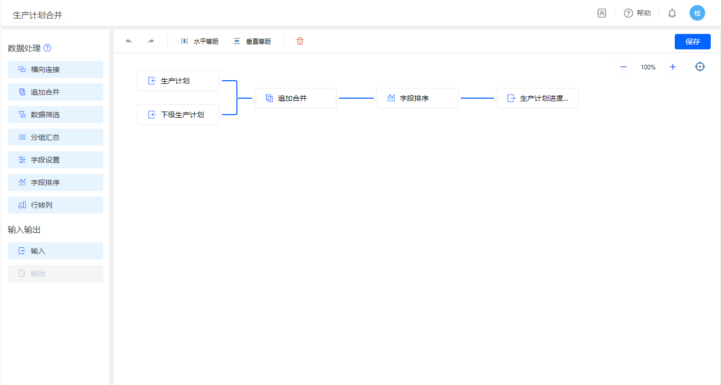The image size is (721, 385).
Task: Zoom out with the minus button
Action: pyautogui.click(x=623, y=67)
